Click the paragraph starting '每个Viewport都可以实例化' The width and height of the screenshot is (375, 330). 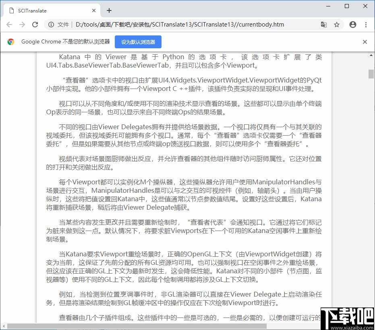pos(184,195)
